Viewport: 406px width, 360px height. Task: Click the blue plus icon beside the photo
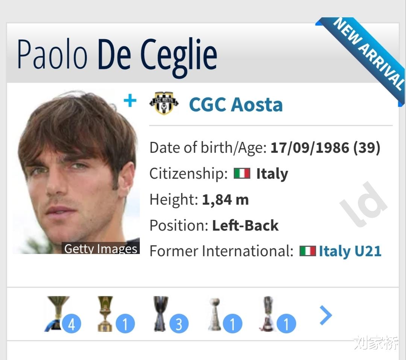click(x=130, y=101)
